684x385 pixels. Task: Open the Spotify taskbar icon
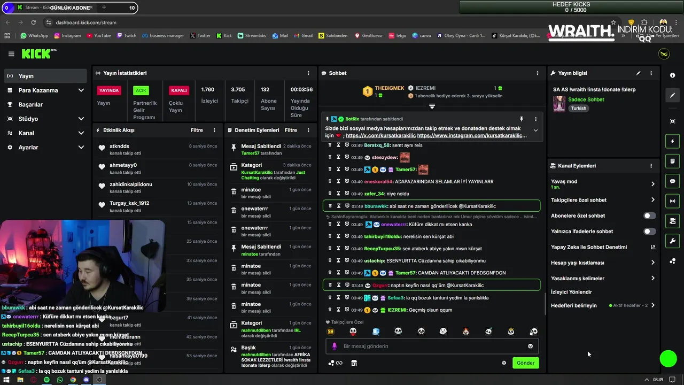pos(46,380)
